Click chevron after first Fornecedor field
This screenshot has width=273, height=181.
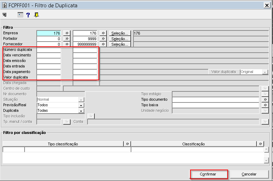click(x=67, y=44)
